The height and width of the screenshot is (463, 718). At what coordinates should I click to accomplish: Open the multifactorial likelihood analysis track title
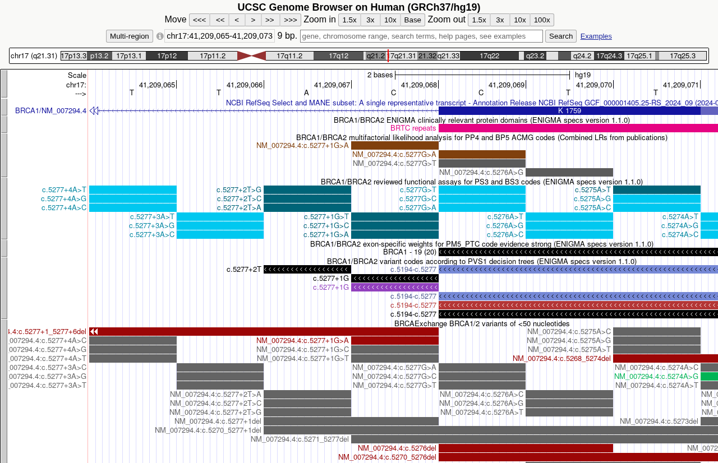tap(482, 137)
